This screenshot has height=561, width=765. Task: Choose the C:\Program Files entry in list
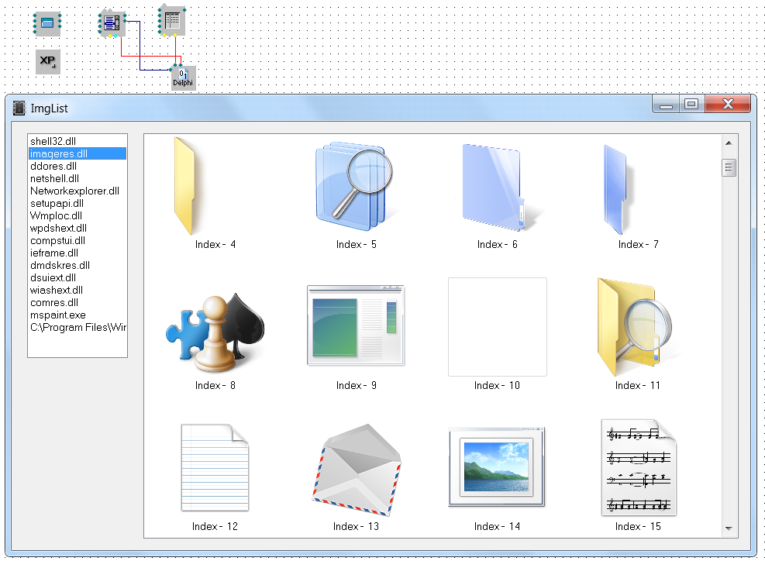(x=78, y=327)
